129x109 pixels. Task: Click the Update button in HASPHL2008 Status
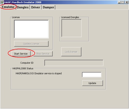tap(92, 83)
